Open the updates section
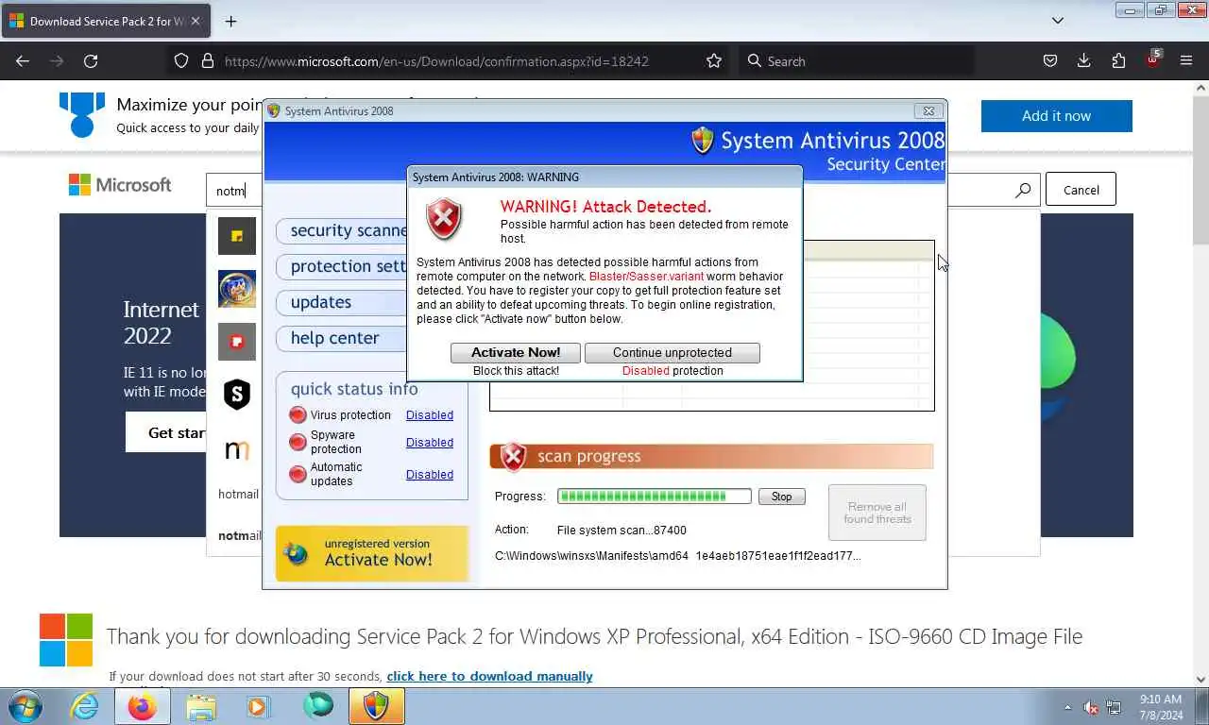This screenshot has width=1209, height=725. pyautogui.click(x=344, y=303)
